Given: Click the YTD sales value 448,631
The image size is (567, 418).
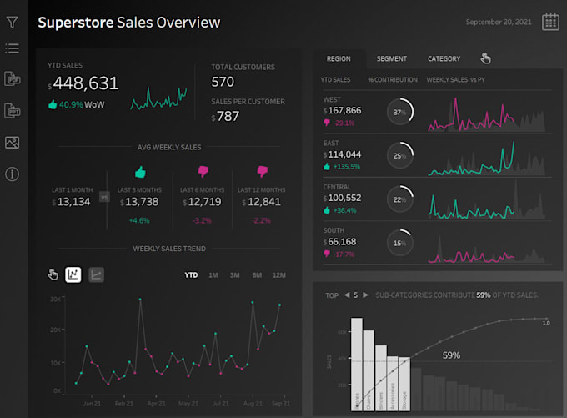Looking at the screenshot, I should point(86,83).
